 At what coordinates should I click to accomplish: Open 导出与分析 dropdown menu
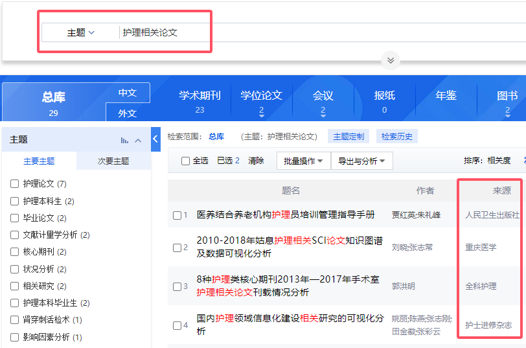tap(361, 161)
